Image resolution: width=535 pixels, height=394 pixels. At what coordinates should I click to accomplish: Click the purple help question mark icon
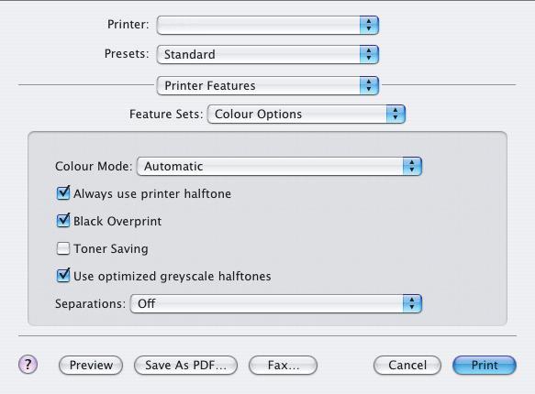pos(28,365)
